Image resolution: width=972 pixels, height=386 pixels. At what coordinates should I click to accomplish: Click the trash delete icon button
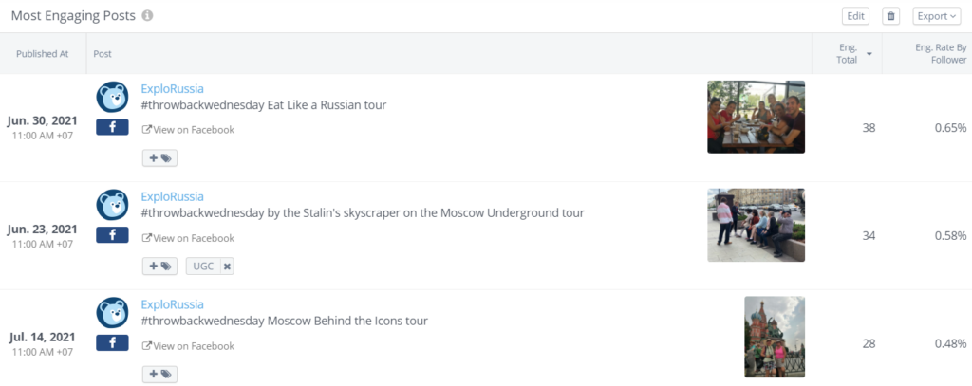[x=890, y=16]
